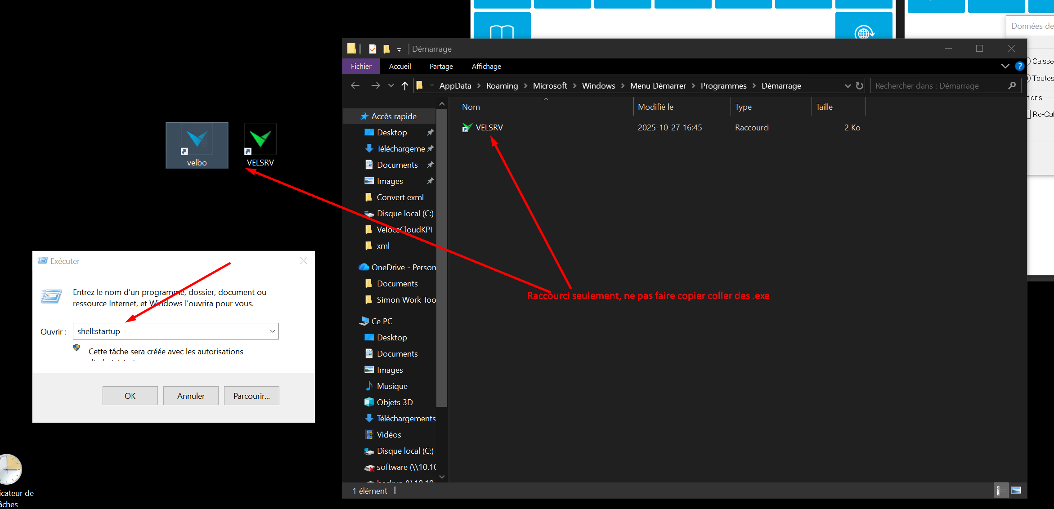Open the Affichage ribbon tab
This screenshot has width=1054, height=509.
click(486, 66)
